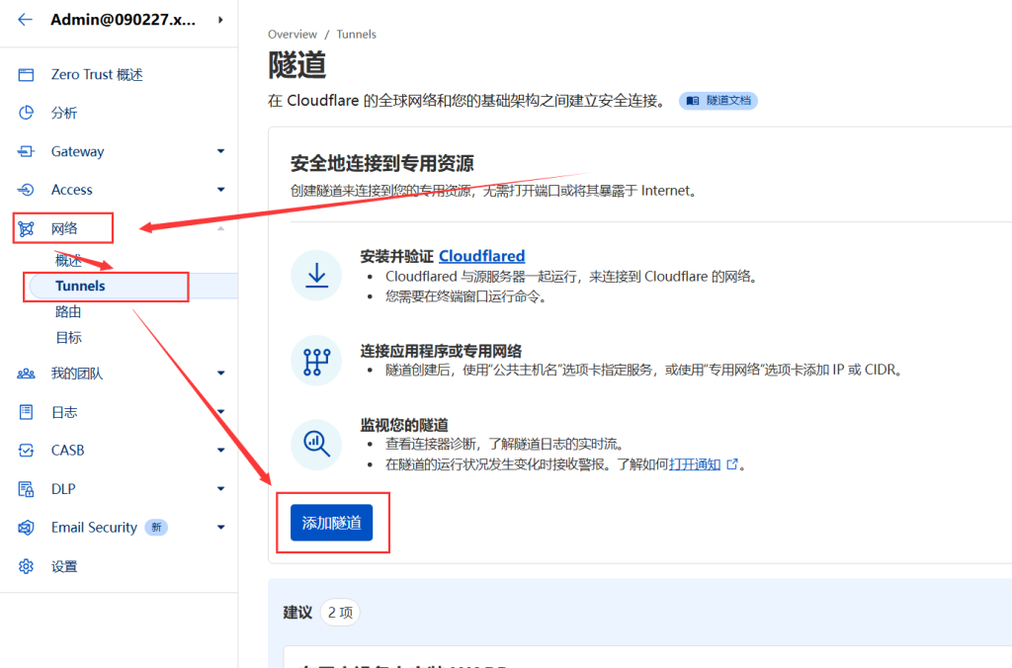
Task: Click the CASB sidebar icon
Action: (x=27, y=451)
